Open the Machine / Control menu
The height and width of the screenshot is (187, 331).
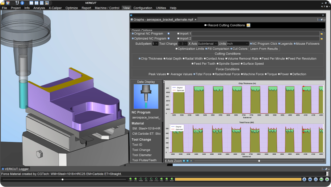click(x=107, y=8)
